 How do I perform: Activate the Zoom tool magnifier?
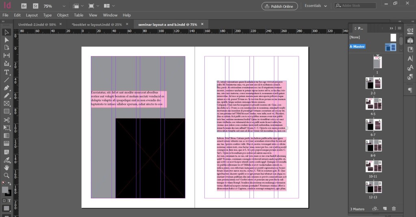pos(6,175)
